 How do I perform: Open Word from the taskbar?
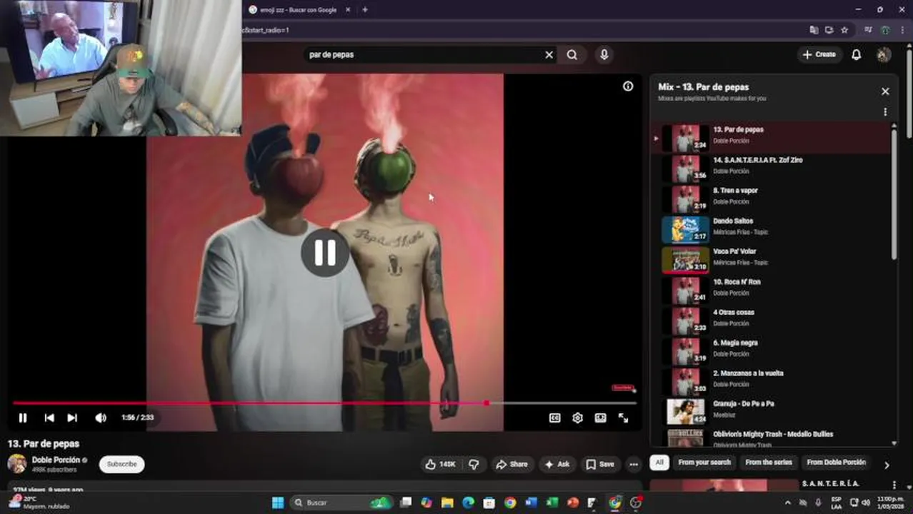[531, 503]
